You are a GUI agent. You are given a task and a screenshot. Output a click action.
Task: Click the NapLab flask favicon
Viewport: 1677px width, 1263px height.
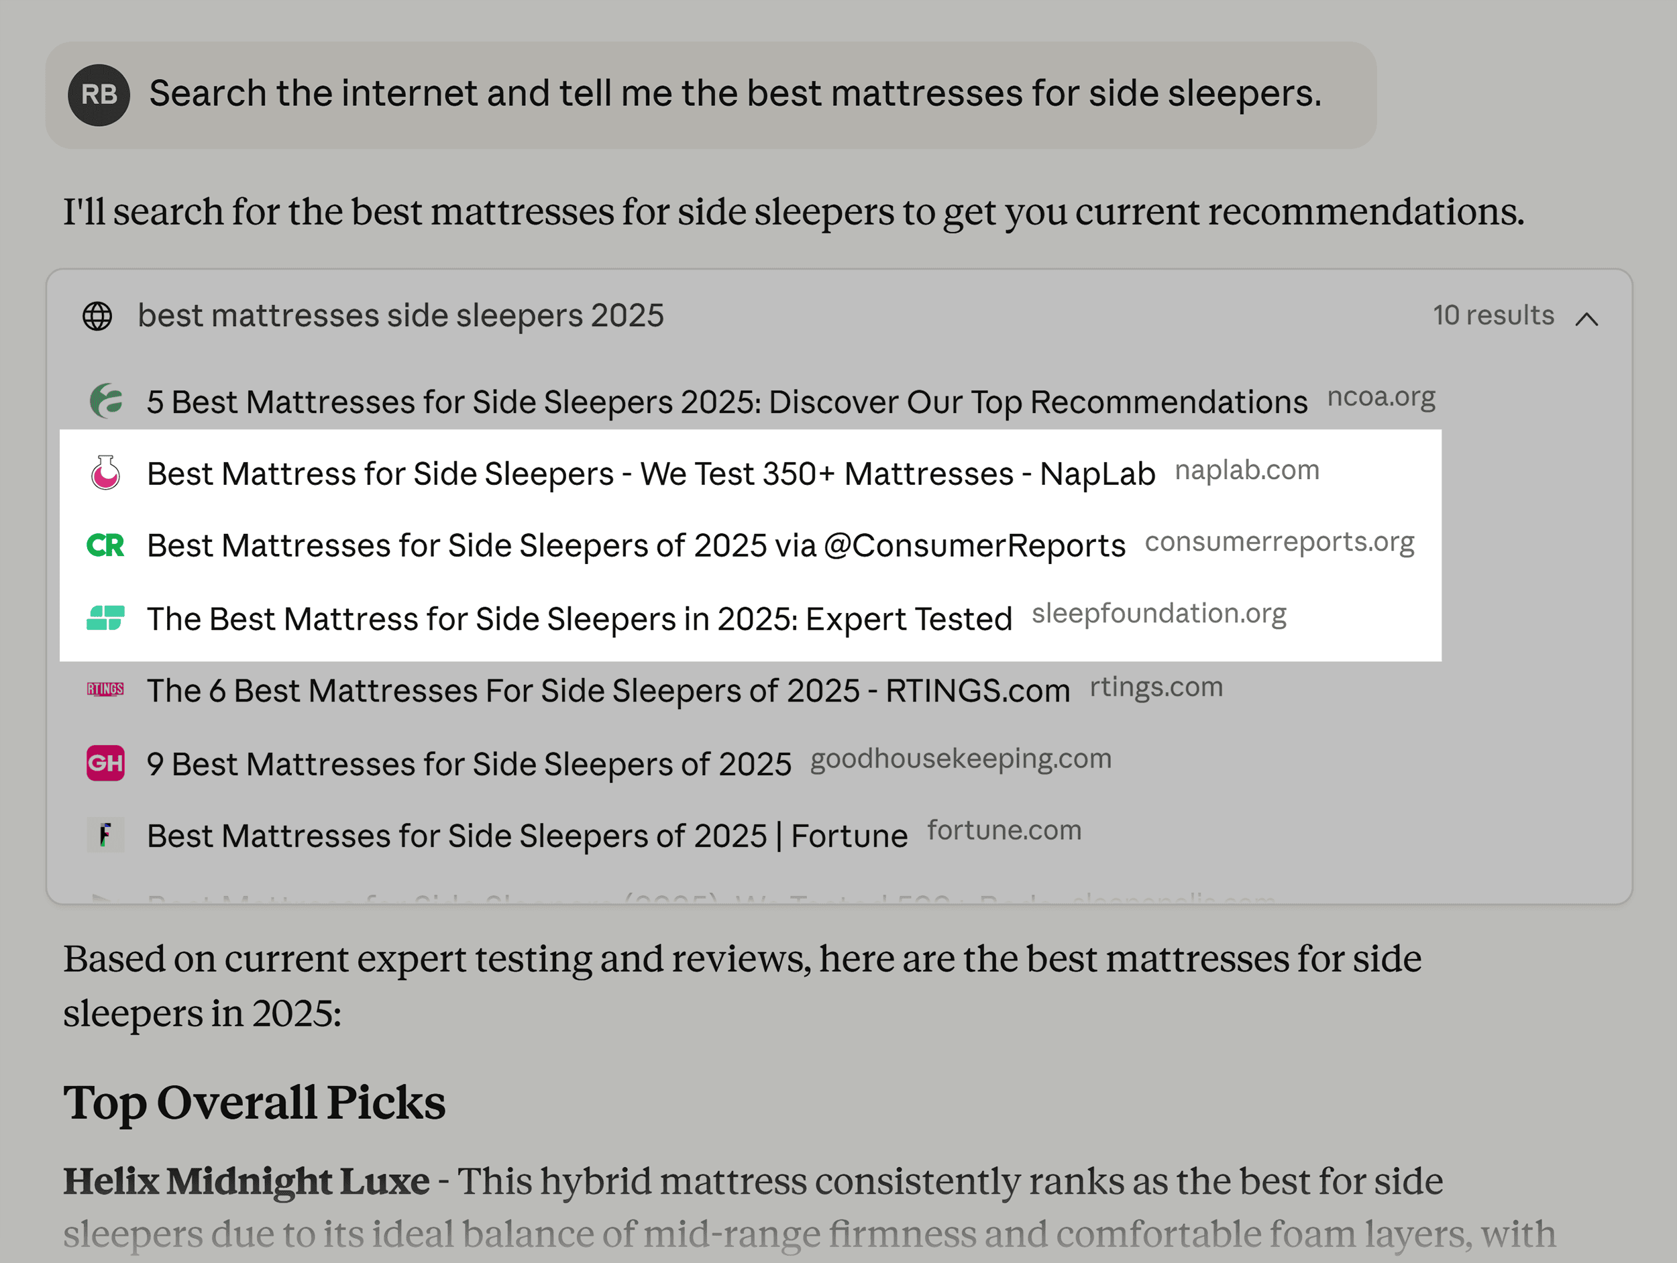click(x=105, y=473)
